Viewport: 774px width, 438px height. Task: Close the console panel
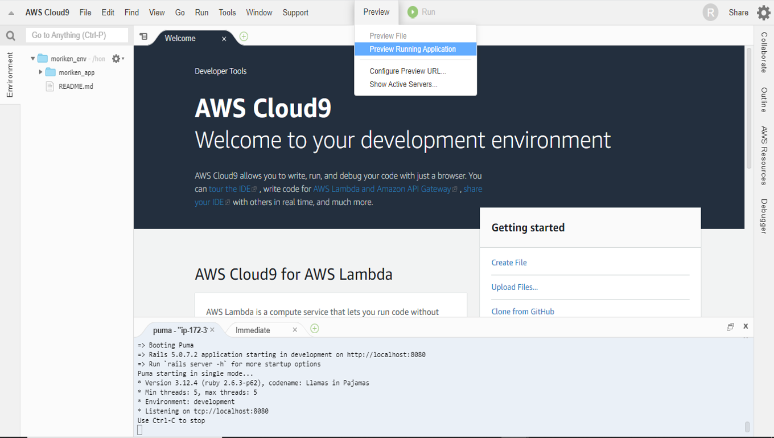tap(746, 326)
